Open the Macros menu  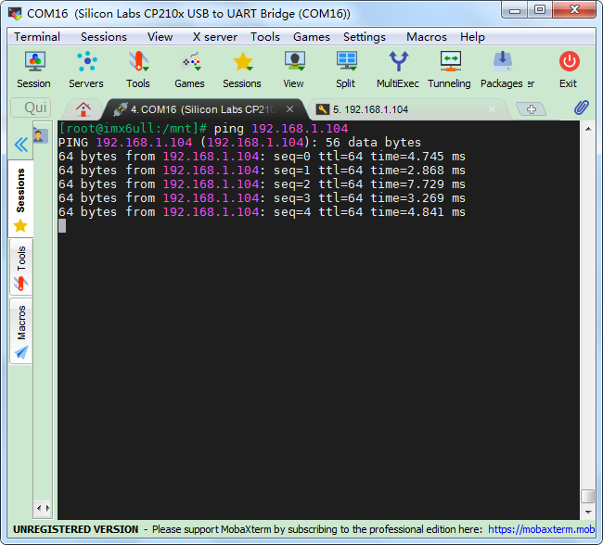(x=427, y=37)
